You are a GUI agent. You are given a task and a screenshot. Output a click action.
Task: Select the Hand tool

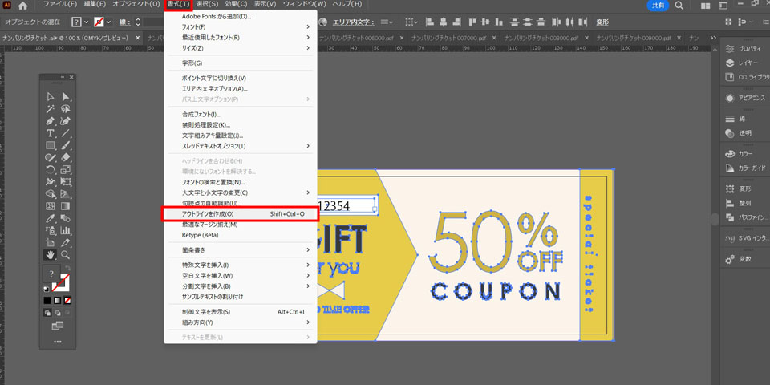click(x=51, y=254)
